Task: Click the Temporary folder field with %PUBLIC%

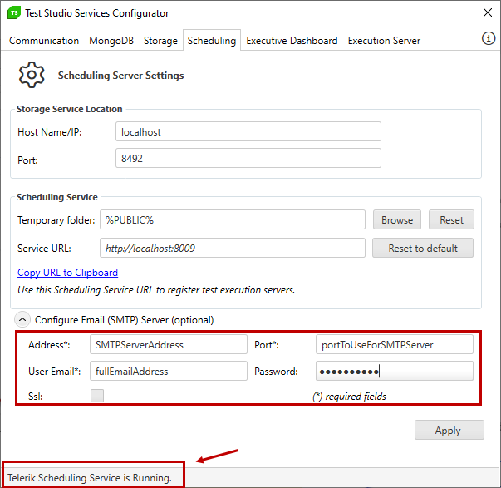Action: (233, 219)
